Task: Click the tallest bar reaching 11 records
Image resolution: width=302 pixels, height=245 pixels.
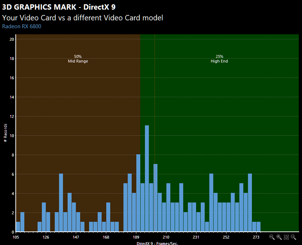Action: (x=147, y=179)
